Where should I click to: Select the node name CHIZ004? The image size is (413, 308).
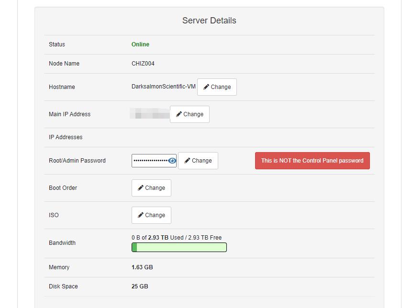143,64
